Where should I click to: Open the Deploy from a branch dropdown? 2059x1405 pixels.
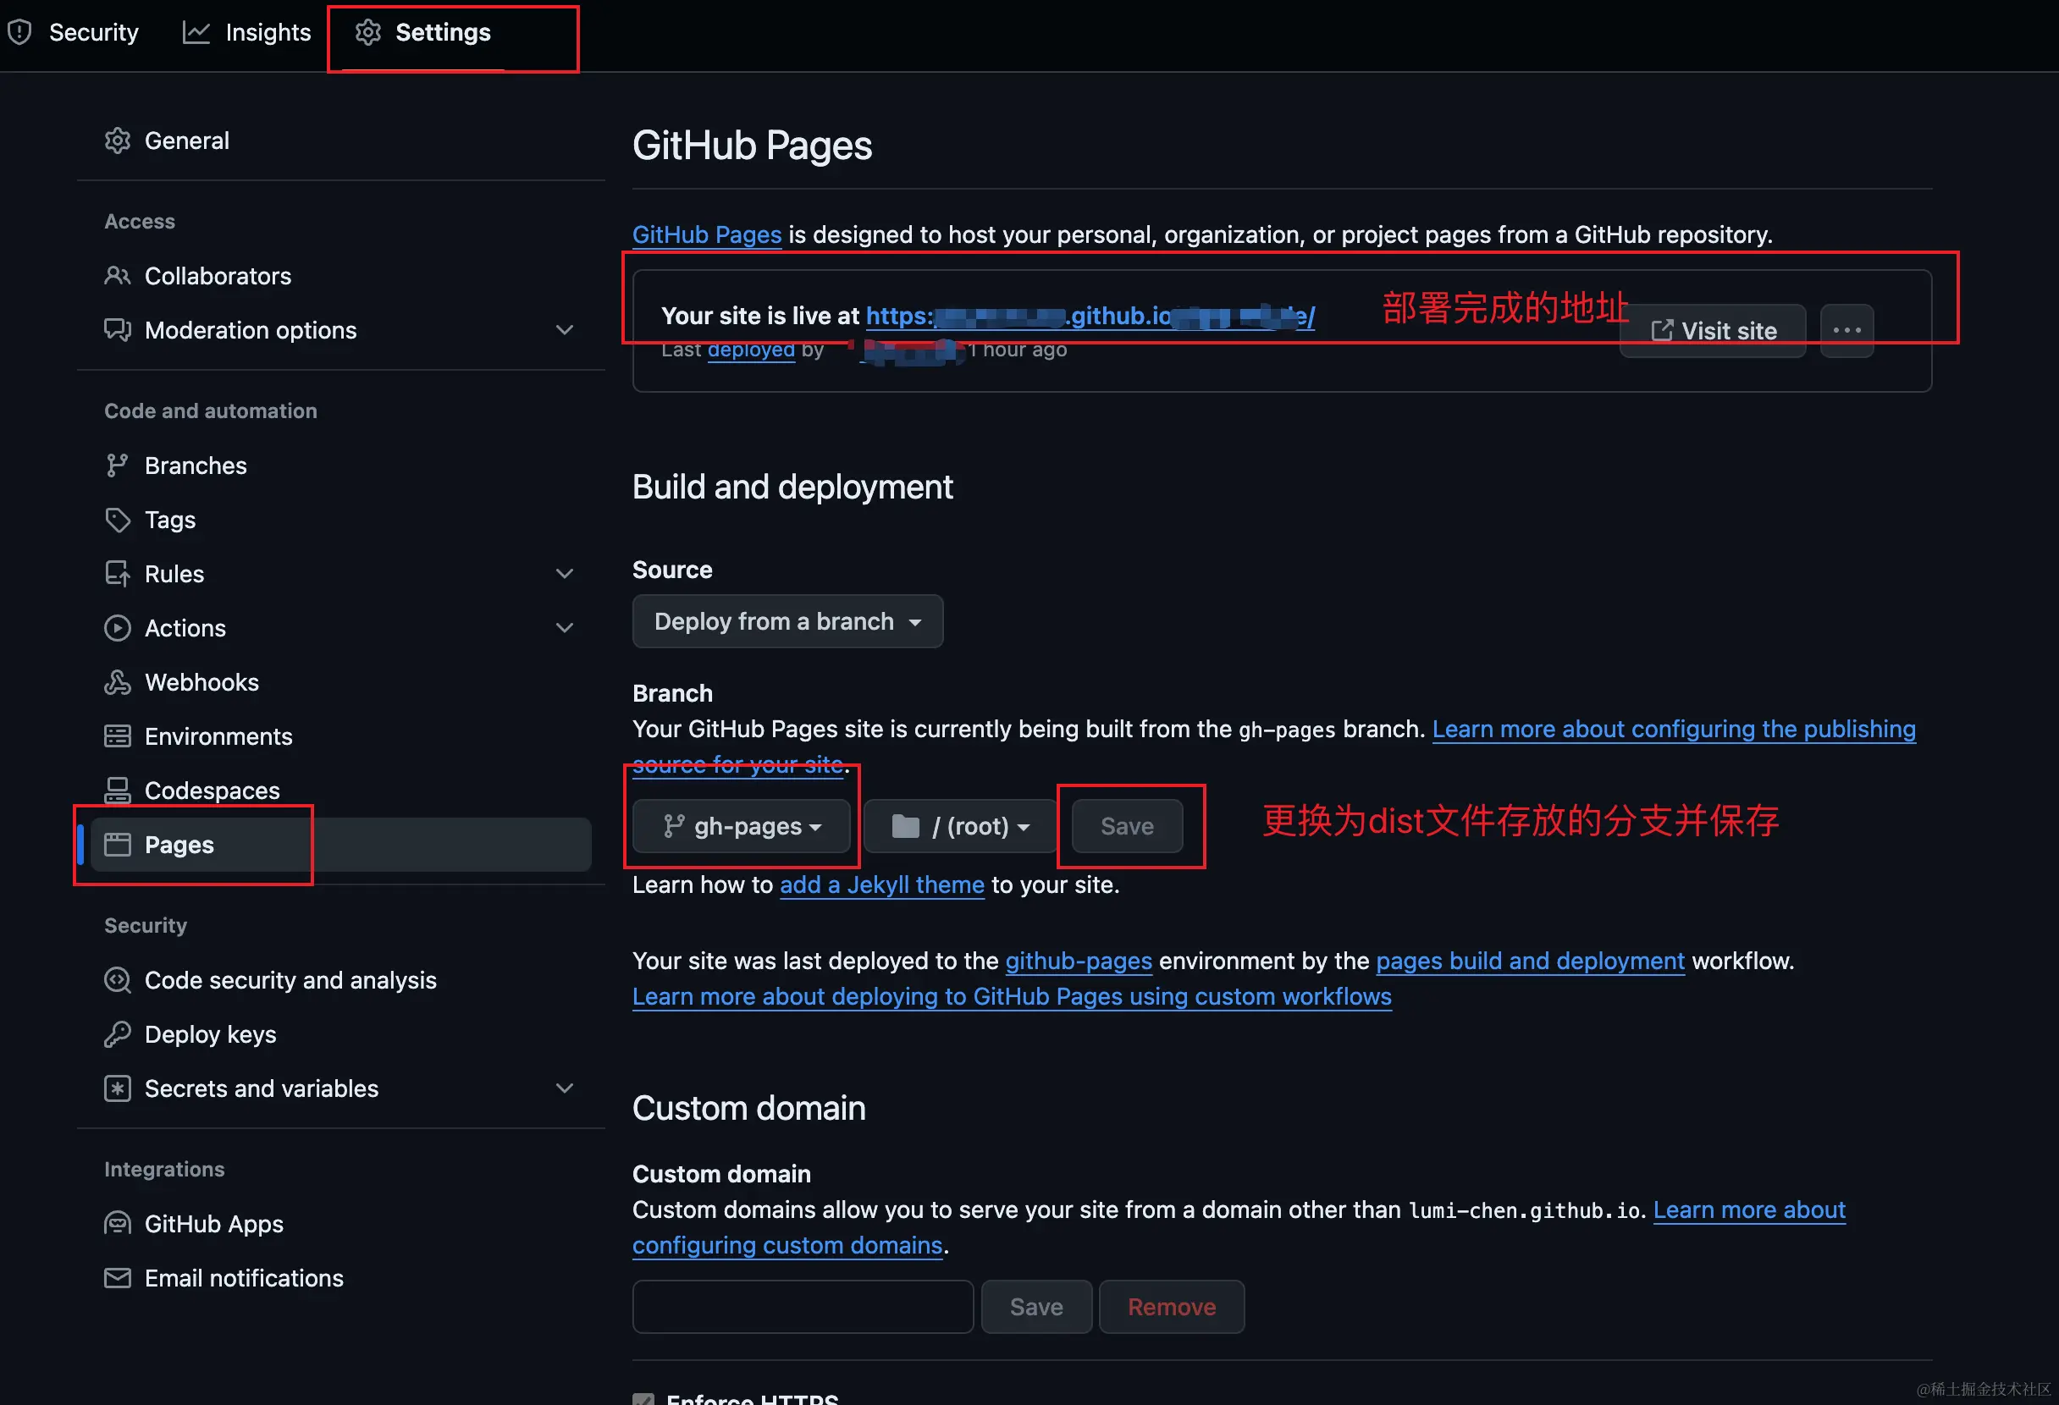point(787,622)
